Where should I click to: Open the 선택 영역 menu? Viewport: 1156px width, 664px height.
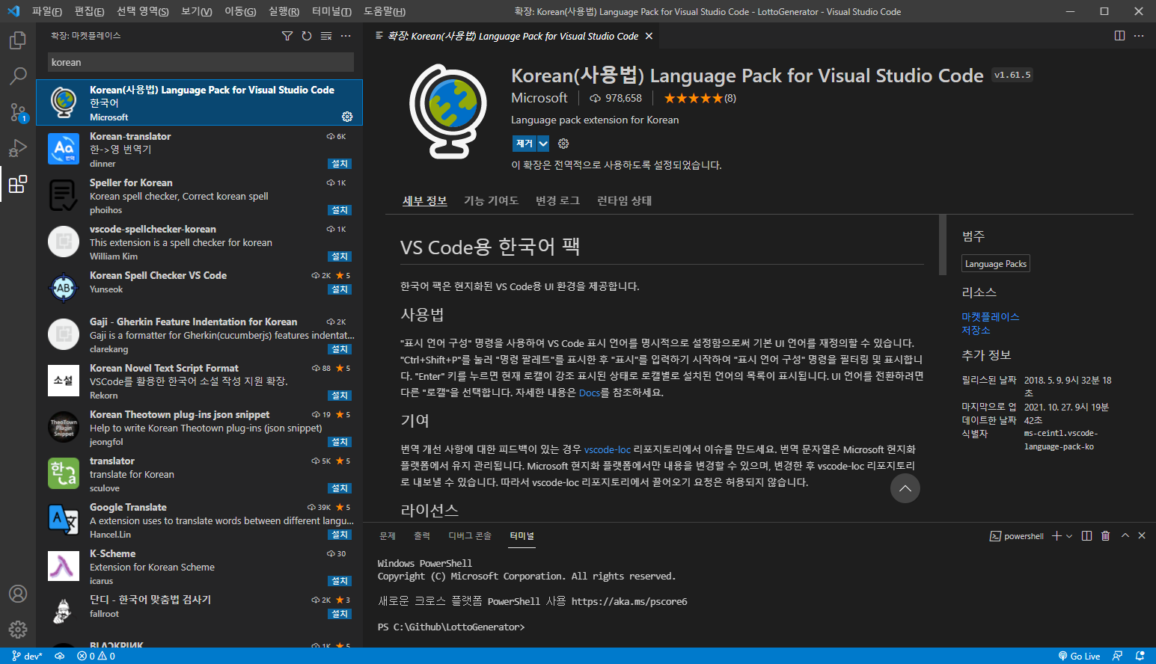point(142,11)
